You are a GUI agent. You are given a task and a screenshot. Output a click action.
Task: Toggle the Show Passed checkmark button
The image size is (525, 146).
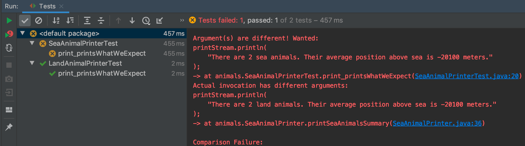click(x=25, y=20)
